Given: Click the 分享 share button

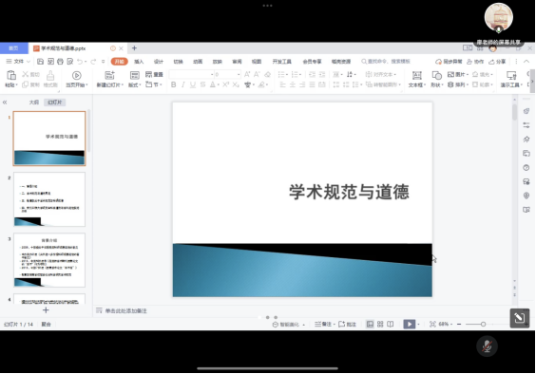Looking at the screenshot, I should click(x=497, y=62).
